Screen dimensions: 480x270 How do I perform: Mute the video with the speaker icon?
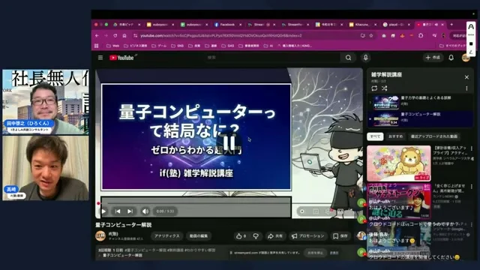145,211
